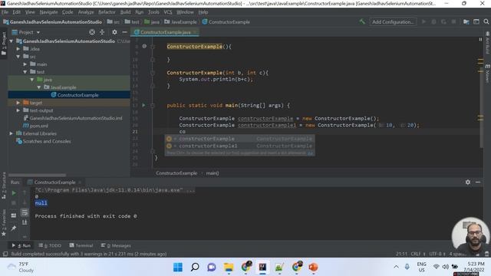Screen dimensions: 491x276
Task: Open the Build menu
Action: [x=125, y=12]
